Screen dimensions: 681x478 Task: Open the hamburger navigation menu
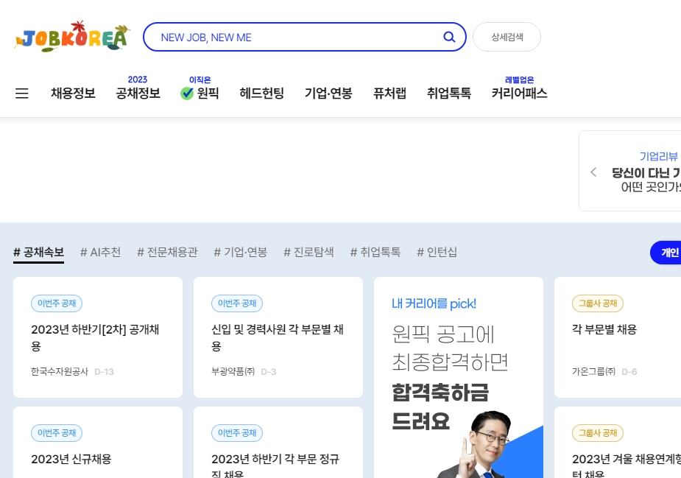[x=21, y=93]
